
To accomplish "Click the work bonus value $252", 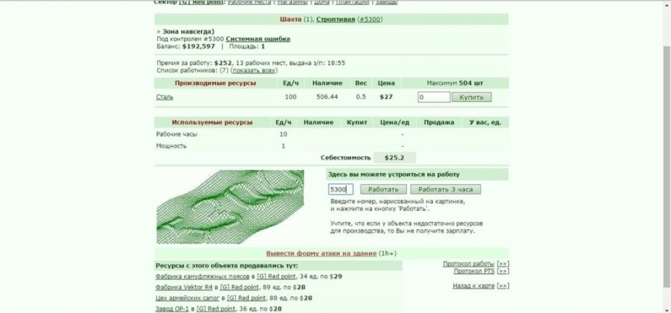I will (223, 63).
